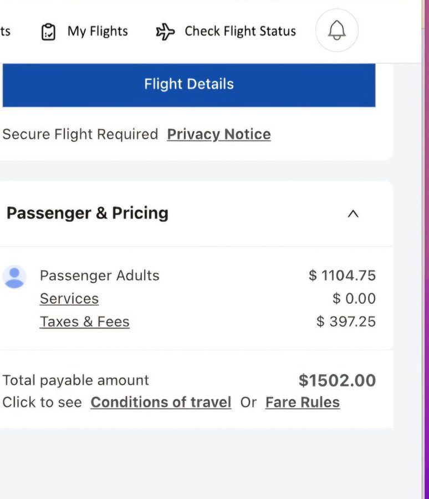Click the My Flights clipboard icon
The height and width of the screenshot is (499, 429).
[49, 32]
